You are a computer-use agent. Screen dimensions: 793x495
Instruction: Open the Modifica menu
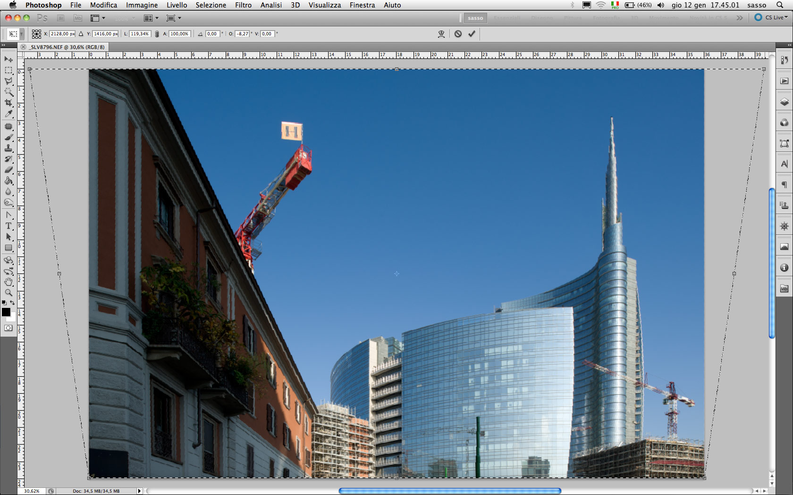(x=103, y=5)
